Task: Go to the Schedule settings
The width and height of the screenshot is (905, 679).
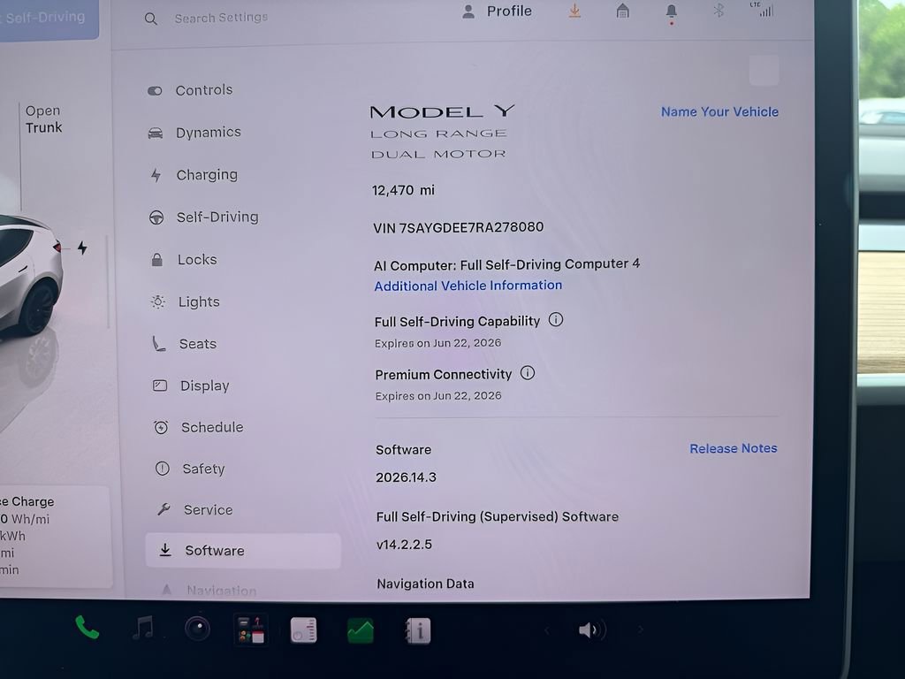Action: pos(212,427)
